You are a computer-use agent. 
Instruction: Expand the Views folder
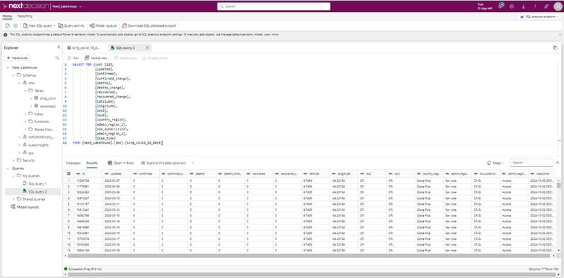(25, 114)
